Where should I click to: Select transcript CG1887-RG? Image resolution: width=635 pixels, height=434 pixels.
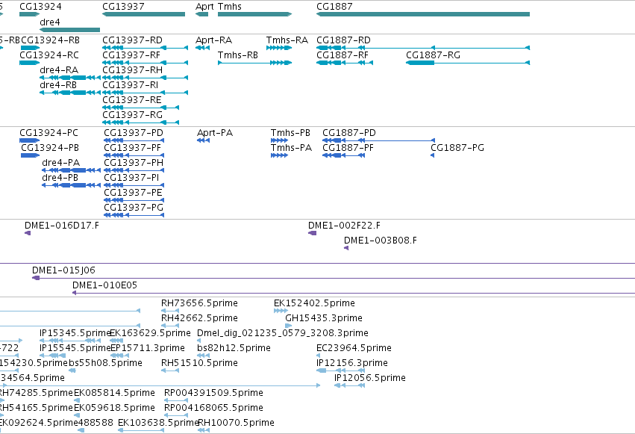(x=468, y=63)
